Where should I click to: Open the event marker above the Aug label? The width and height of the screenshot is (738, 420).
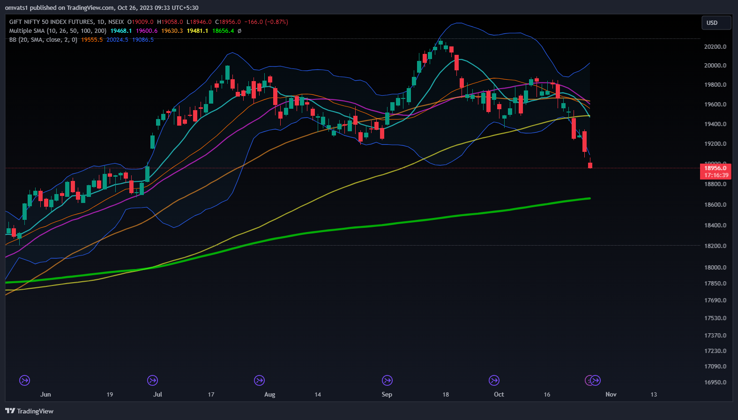click(x=259, y=380)
